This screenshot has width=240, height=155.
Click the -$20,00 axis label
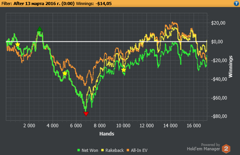pos(219,61)
